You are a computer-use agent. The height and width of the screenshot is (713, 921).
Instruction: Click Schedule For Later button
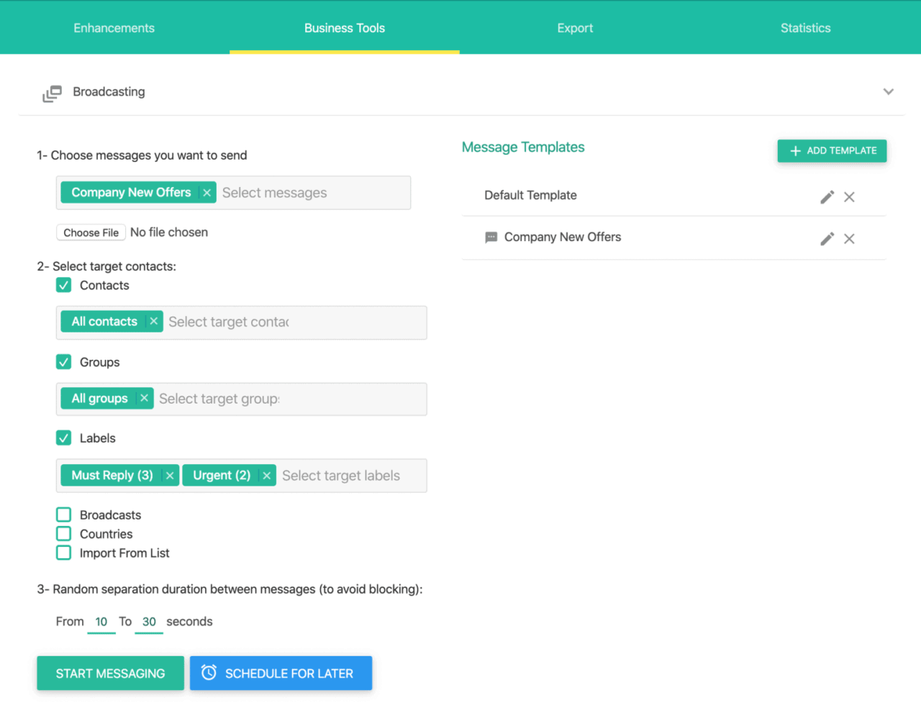tap(281, 673)
